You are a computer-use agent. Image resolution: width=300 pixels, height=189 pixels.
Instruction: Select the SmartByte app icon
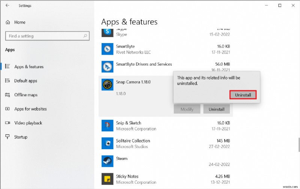(x=107, y=49)
